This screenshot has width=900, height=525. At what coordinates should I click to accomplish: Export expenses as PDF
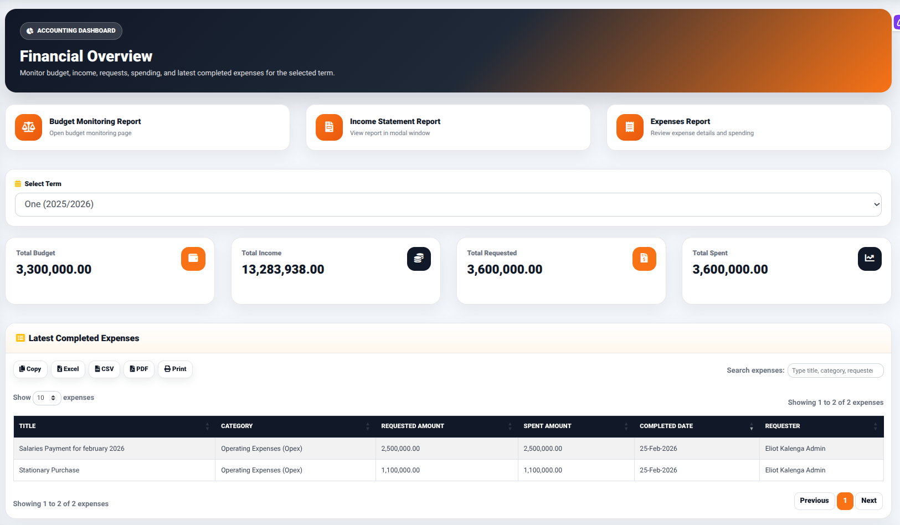pos(138,369)
